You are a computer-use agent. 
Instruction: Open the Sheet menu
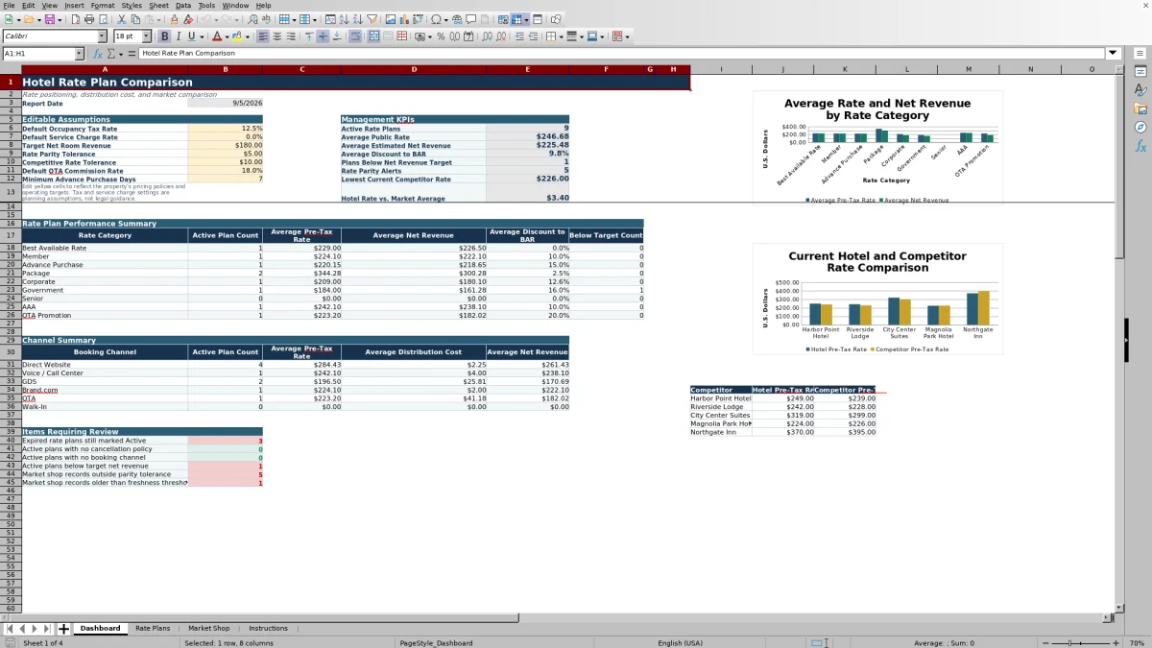pos(158,5)
